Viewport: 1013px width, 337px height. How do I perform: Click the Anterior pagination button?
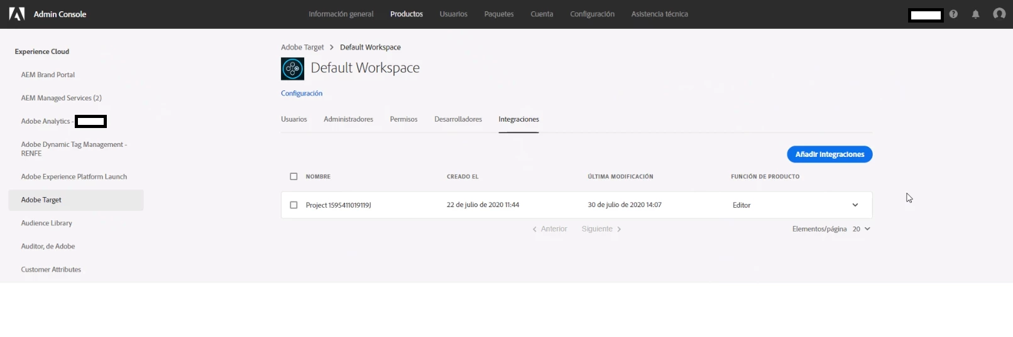pos(550,229)
